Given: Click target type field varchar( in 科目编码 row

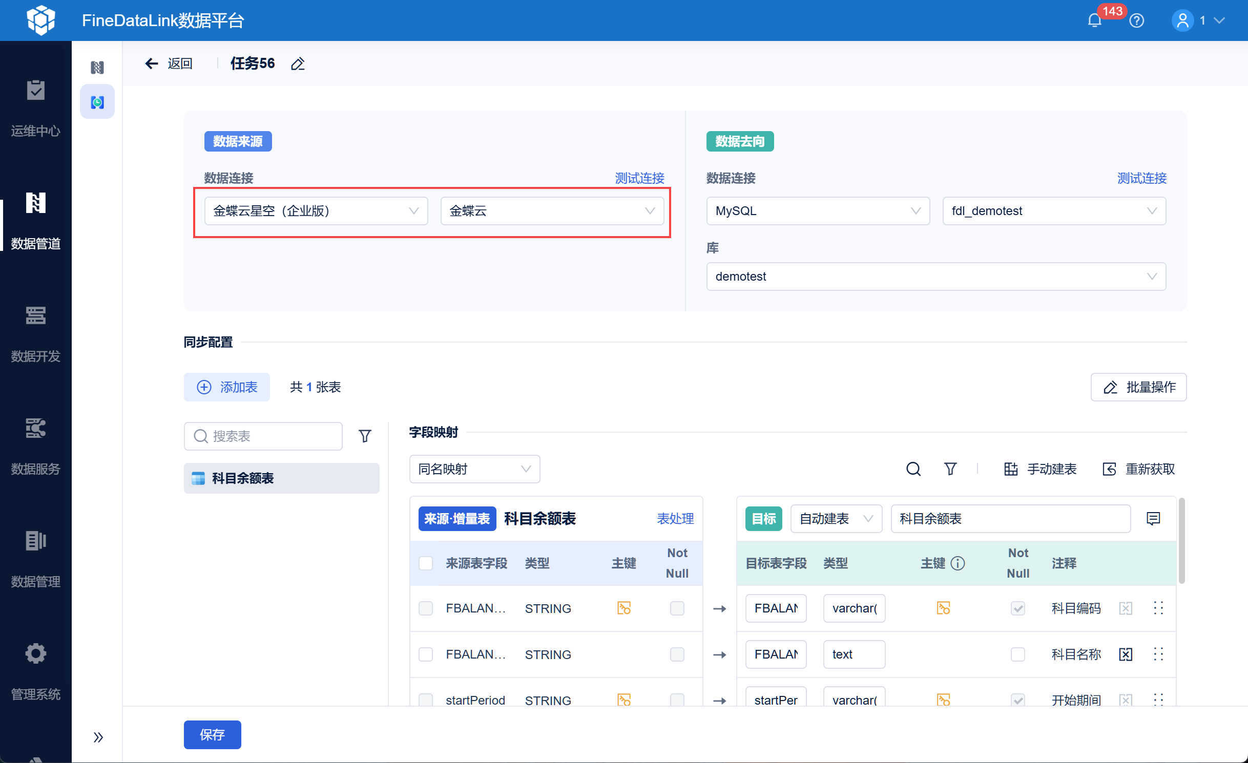Looking at the screenshot, I should pos(854,608).
